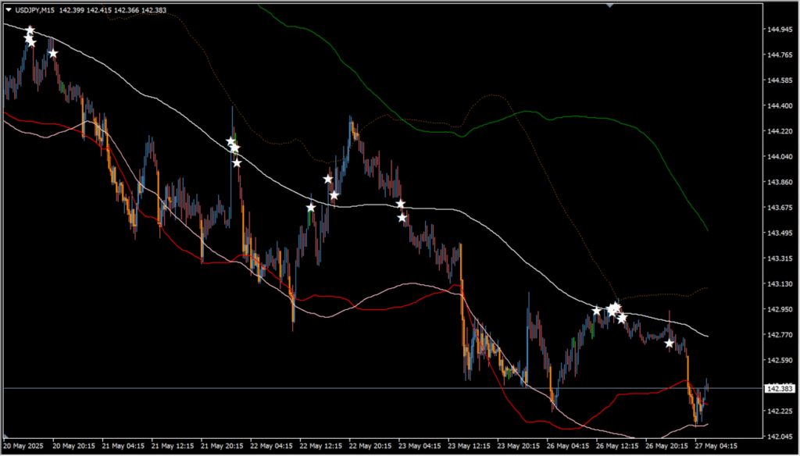Viewport: 800px width, 456px height.
Task: Click the low value 142.366 in the header
Action: pos(126,10)
